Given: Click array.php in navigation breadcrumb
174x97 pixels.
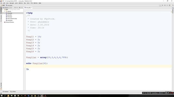Looking at the screenshot, I should pos(9,5).
